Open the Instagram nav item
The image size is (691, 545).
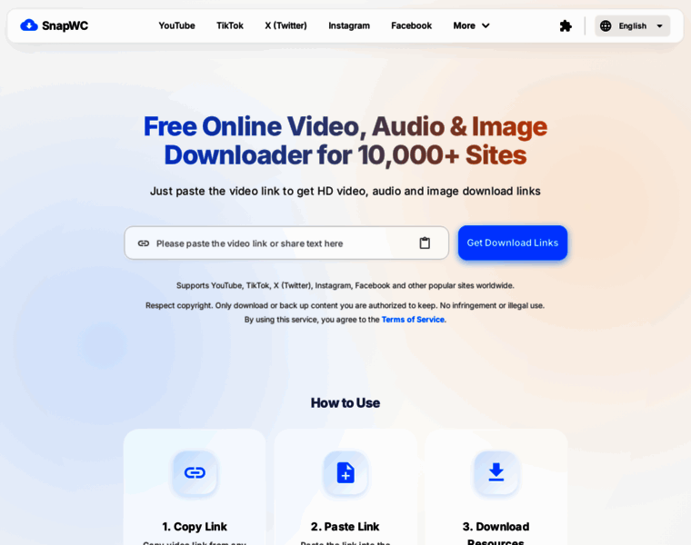click(x=349, y=26)
